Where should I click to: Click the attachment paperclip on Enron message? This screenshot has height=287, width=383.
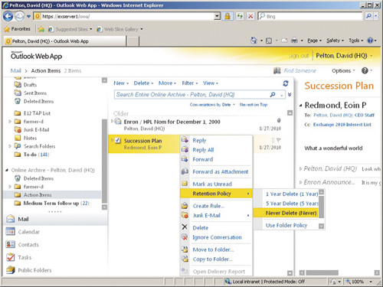coord(279,120)
